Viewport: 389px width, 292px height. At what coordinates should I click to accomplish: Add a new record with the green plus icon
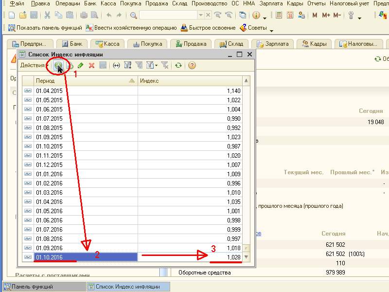[x=58, y=65]
